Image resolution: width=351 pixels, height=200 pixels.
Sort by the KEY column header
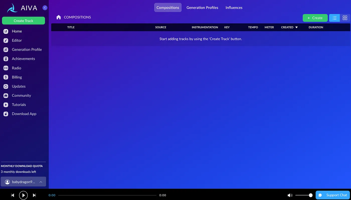[x=227, y=27]
